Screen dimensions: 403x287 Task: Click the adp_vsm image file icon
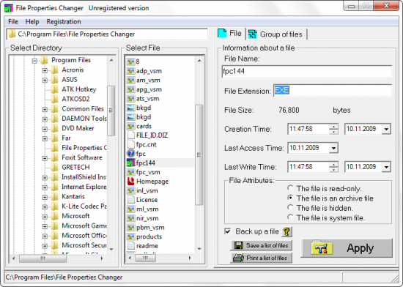(x=131, y=71)
